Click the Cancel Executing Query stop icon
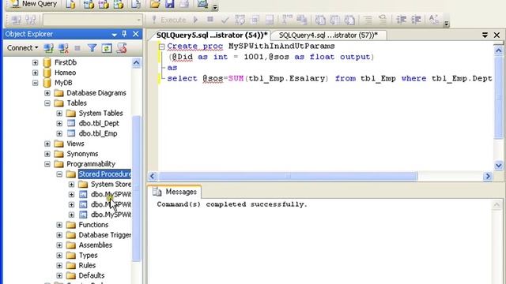Viewport: 506px width, 284px height. pyautogui.click(x=210, y=19)
